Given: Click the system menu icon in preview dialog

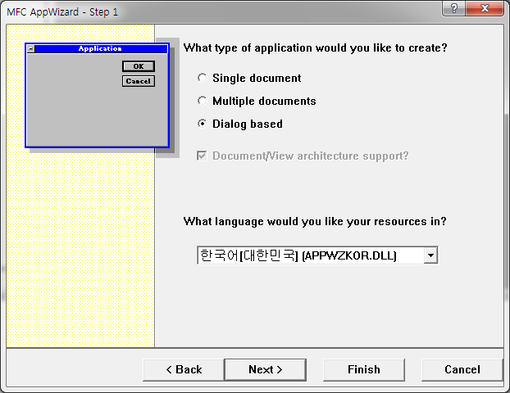Looking at the screenshot, I should pyautogui.click(x=31, y=49).
